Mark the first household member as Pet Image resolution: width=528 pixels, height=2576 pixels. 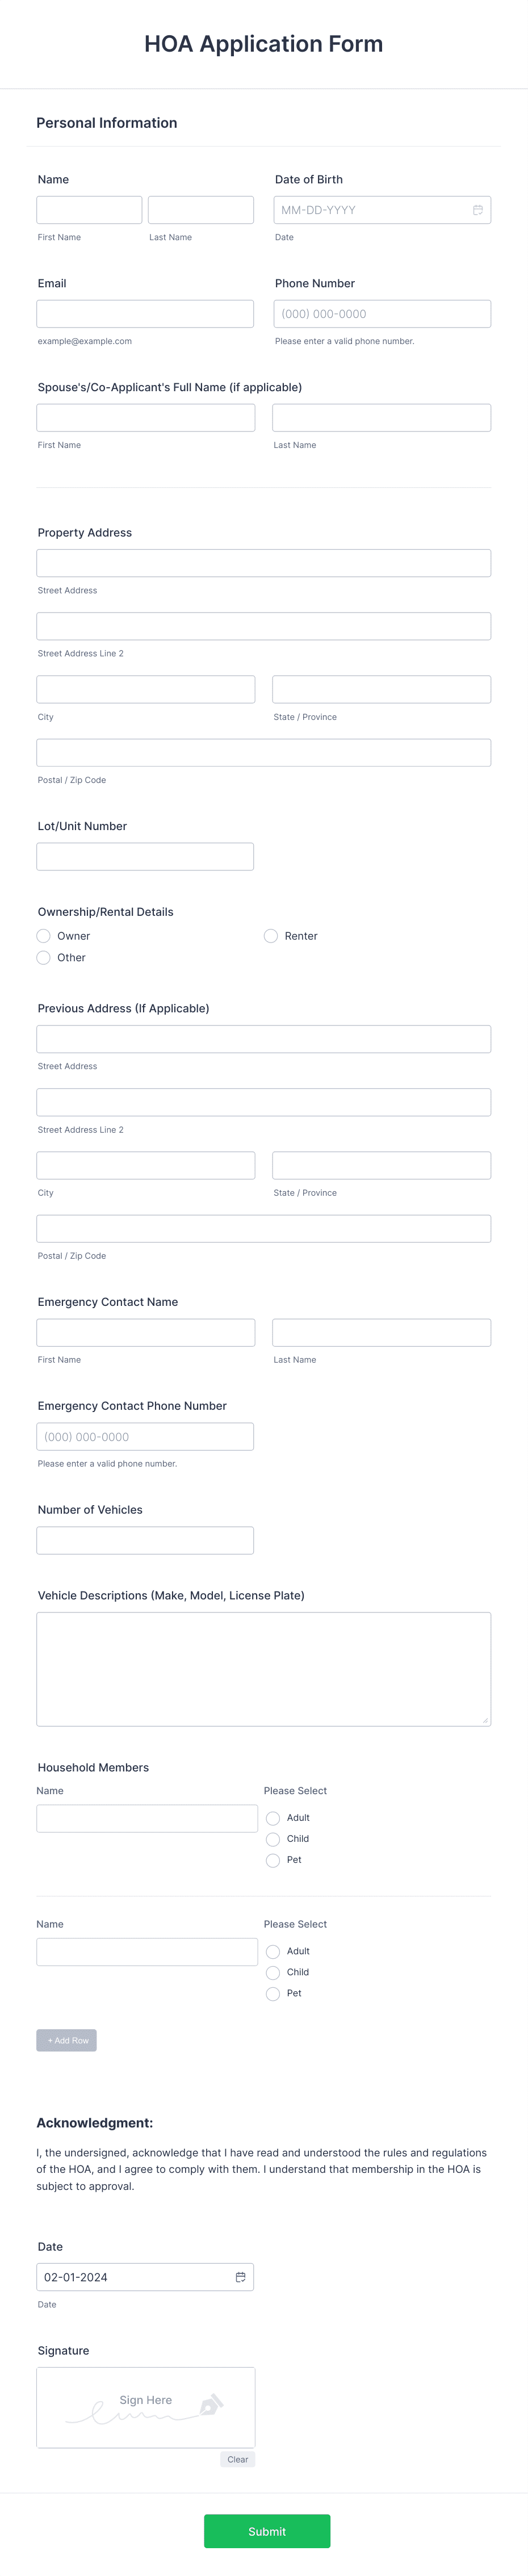[x=273, y=1860]
